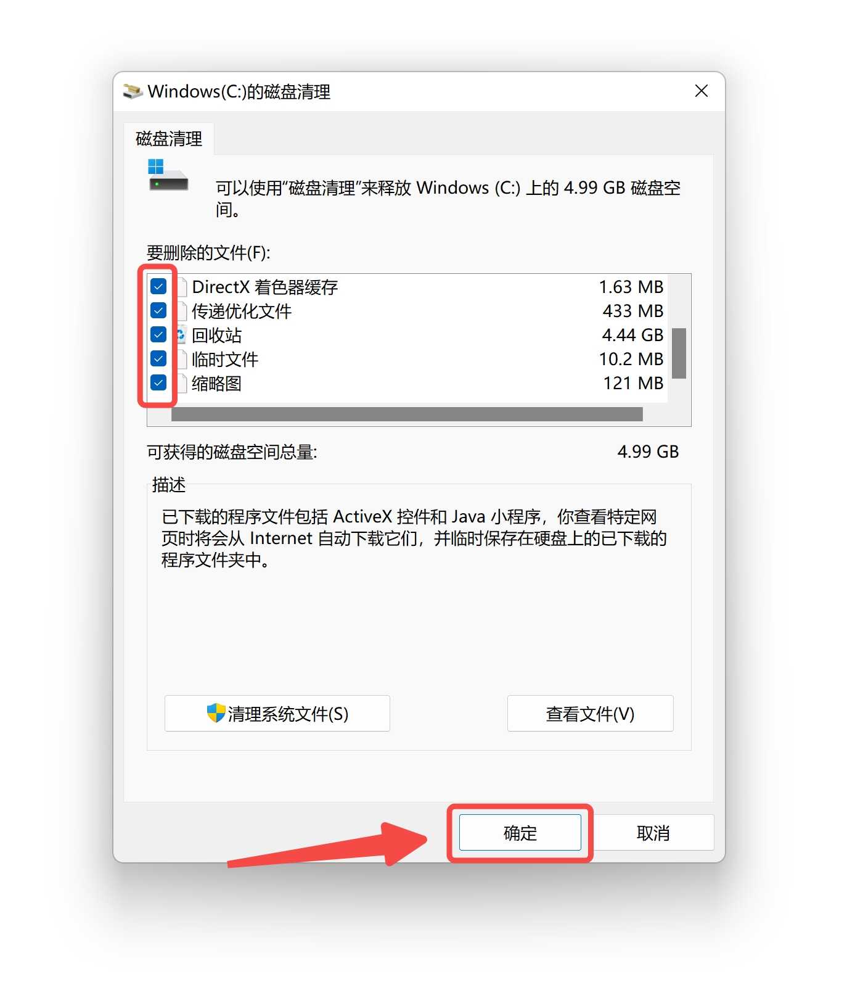Viewport: 847px width, 990px height.
Task: Toggle the 回收站 checkbox
Action: tap(158, 334)
